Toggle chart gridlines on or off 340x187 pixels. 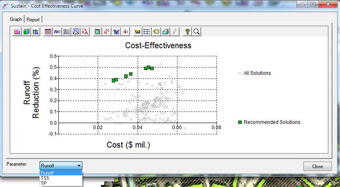click(66, 31)
